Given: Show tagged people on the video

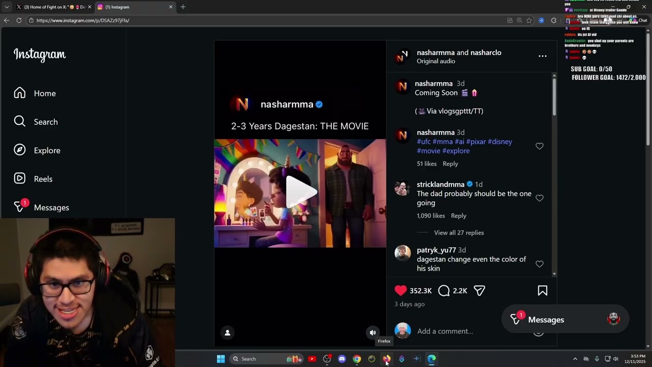Looking at the screenshot, I should tap(228, 332).
